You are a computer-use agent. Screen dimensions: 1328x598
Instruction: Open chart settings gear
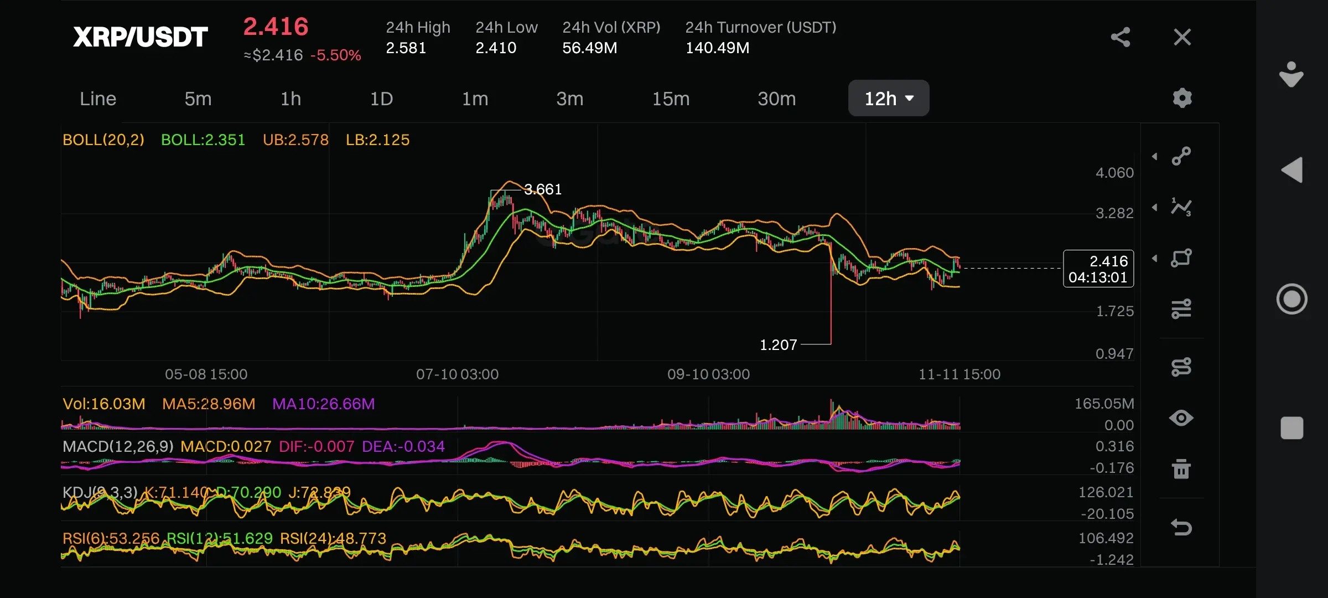1182,98
